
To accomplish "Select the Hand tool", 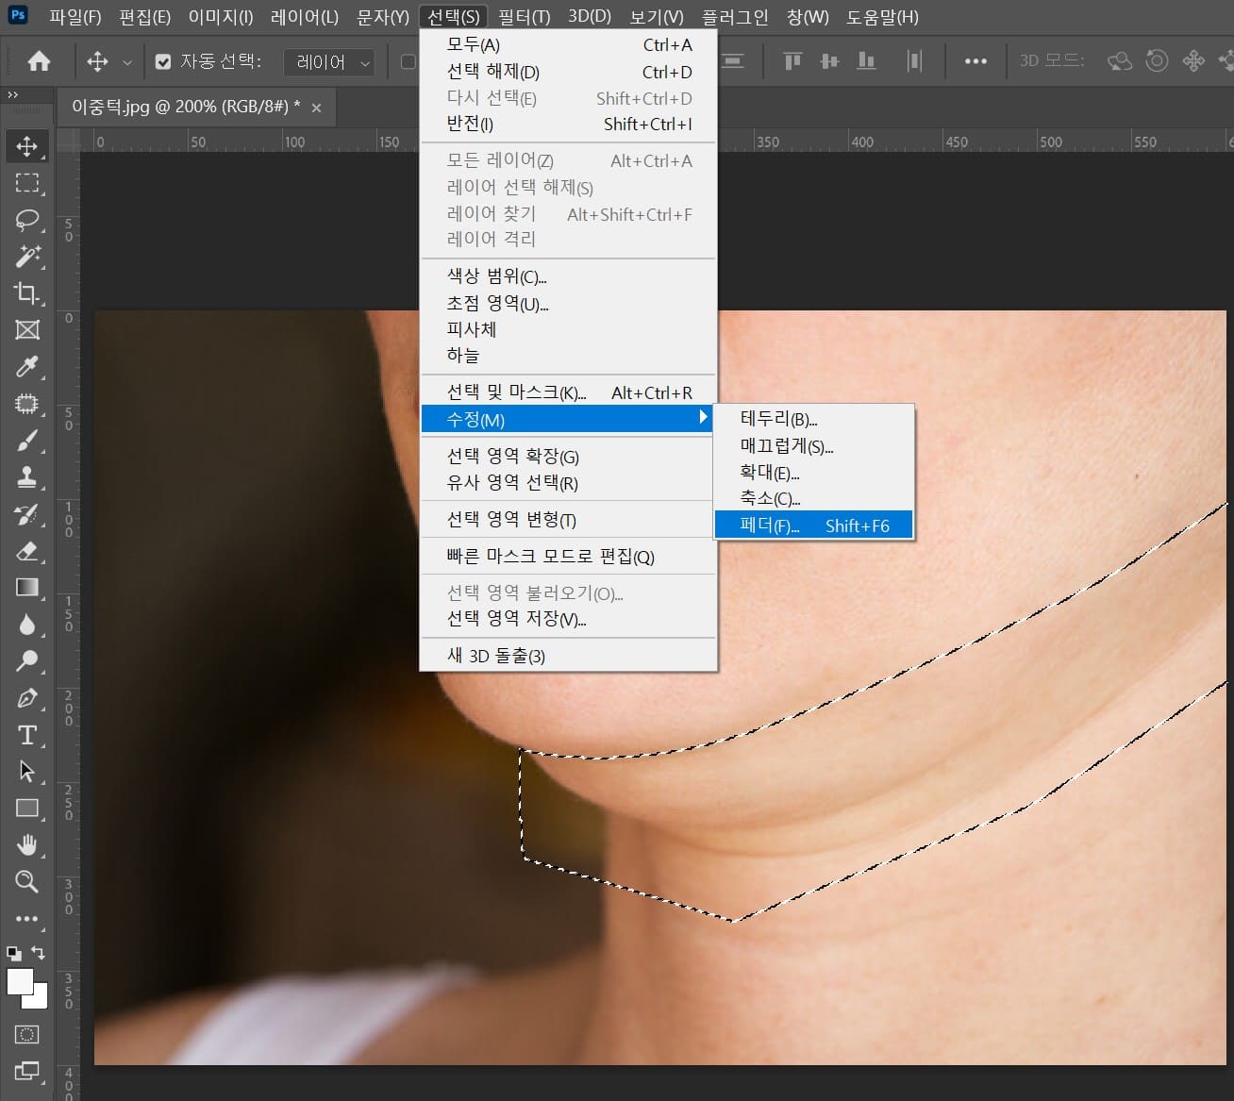I will [x=26, y=845].
